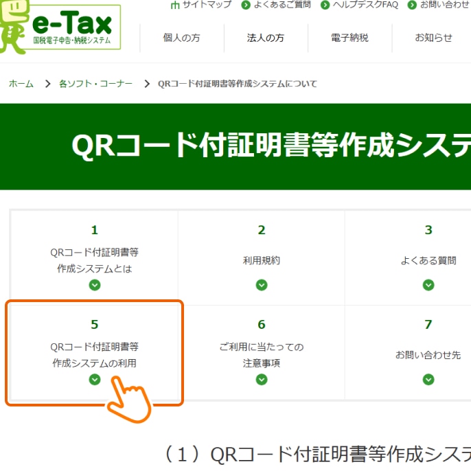The image size is (471, 471).
Task: Click down chevron under QRコード付証明書等作成システムとは
Action: 95,285
